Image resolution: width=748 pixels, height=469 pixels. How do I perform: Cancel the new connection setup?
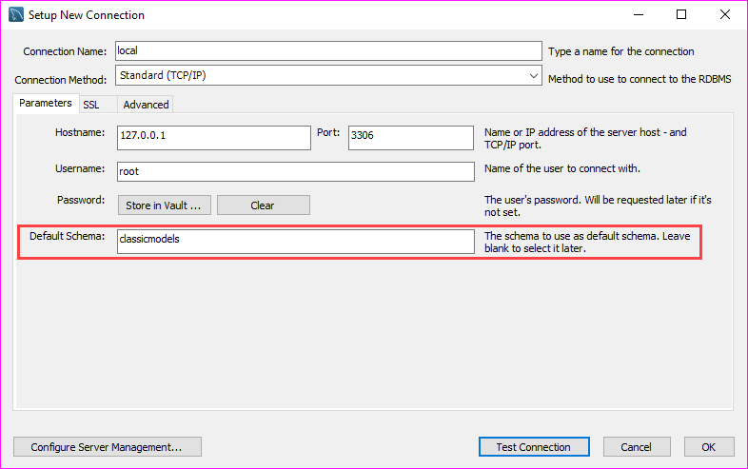(636, 447)
